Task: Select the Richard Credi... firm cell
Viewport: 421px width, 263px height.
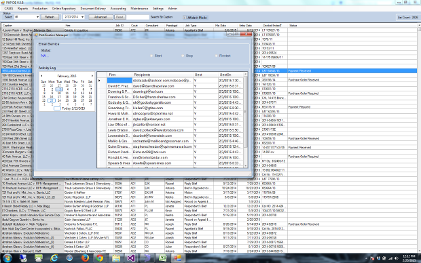Action: point(120,152)
